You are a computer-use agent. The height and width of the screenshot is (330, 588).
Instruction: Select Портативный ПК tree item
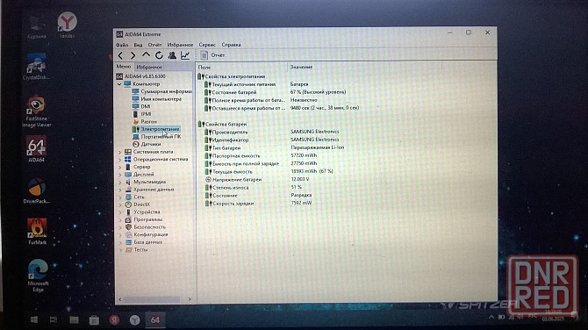(157, 137)
